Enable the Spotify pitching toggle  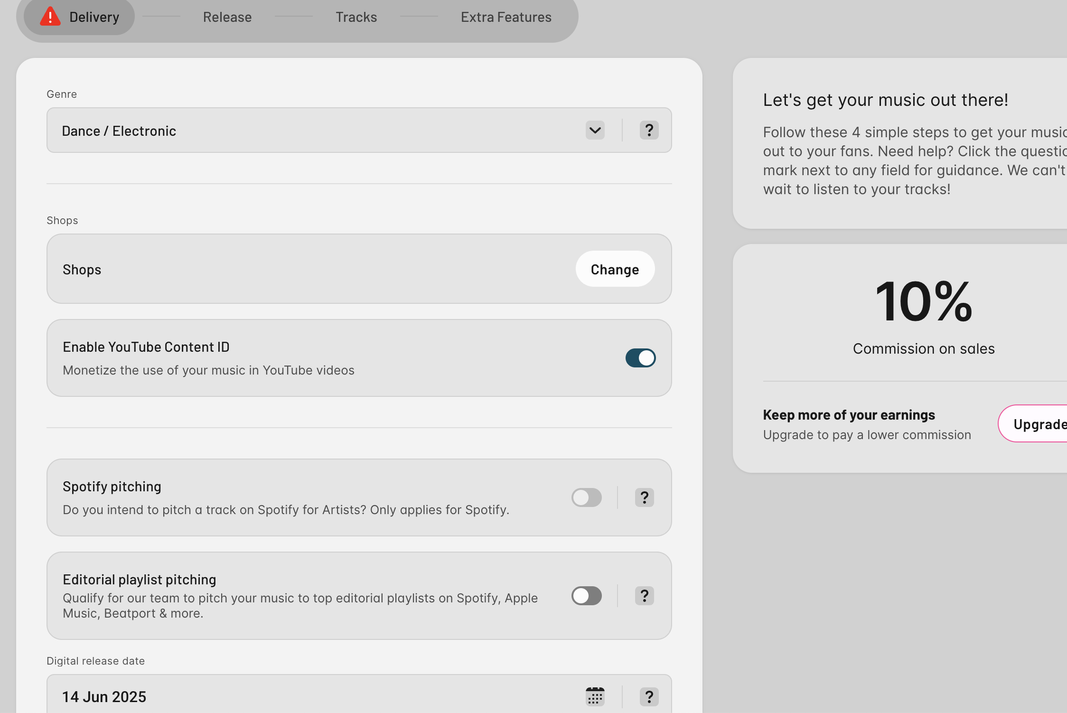pos(586,497)
